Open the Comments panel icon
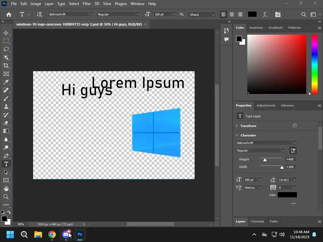The height and width of the screenshot is (242, 323). pyautogui.click(x=226, y=39)
